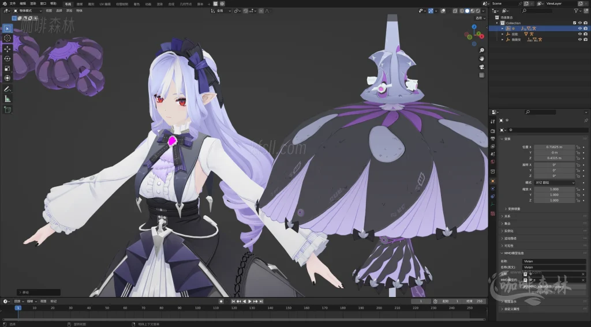The width and height of the screenshot is (591, 327).
Task: Disable render camera icon for 薇薇安 row
Action: [586, 39]
